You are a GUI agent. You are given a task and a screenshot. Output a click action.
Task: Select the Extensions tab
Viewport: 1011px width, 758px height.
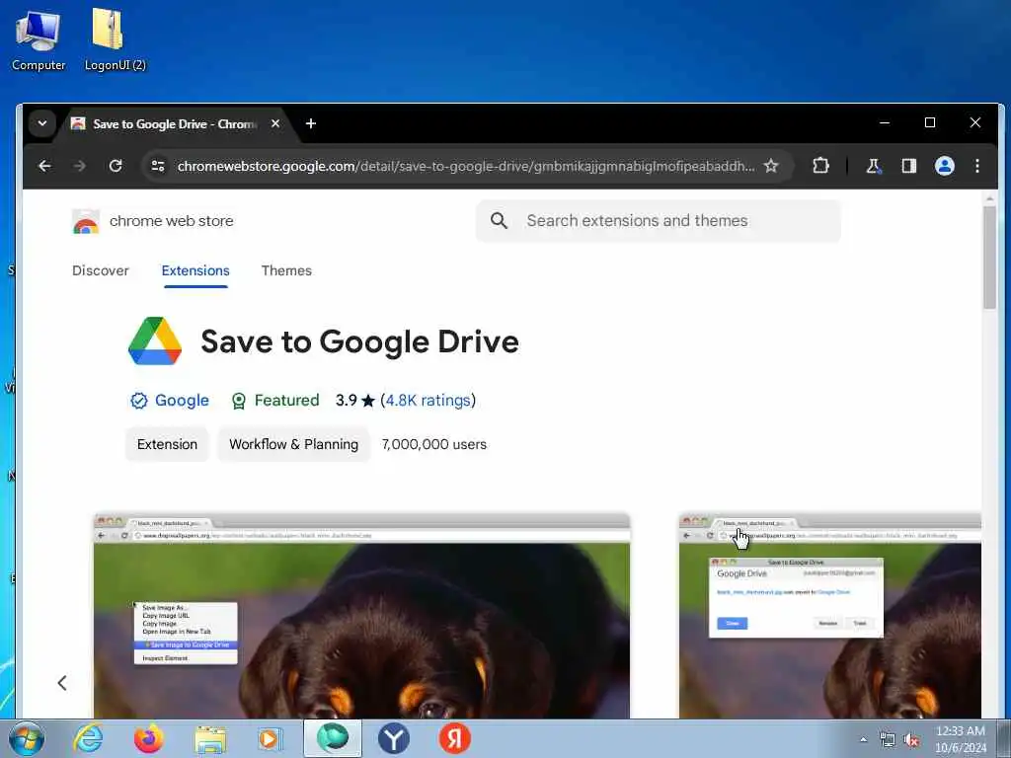(195, 270)
